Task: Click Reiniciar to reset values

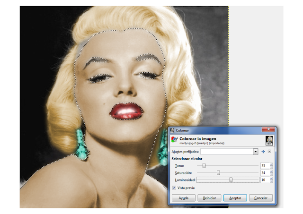Action: 209,198
